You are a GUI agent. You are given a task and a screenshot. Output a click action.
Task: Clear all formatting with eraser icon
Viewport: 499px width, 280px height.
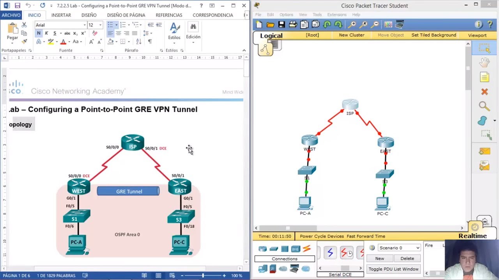click(95, 33)
